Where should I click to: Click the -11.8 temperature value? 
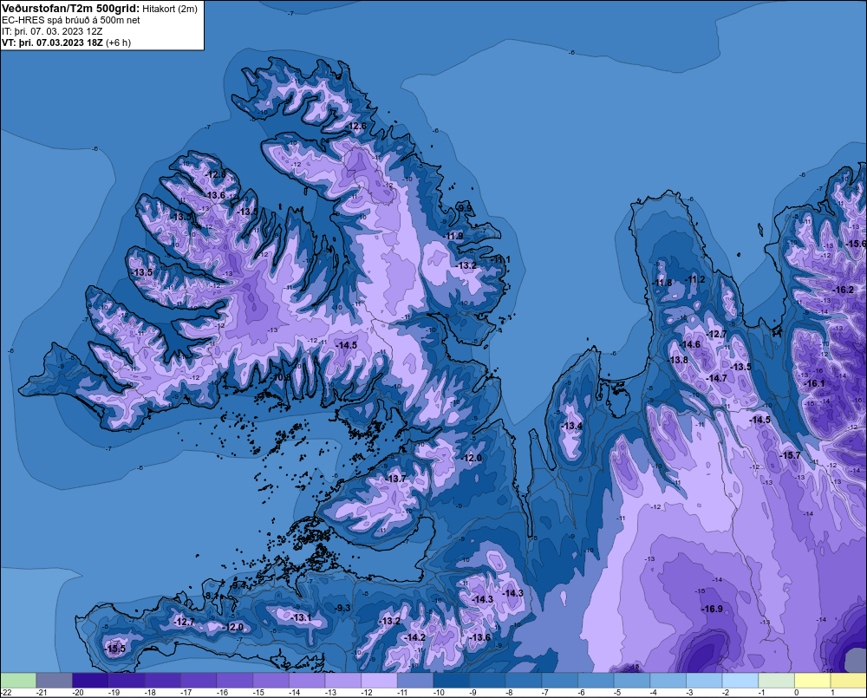pyautogui.click(x=662, y=283)
